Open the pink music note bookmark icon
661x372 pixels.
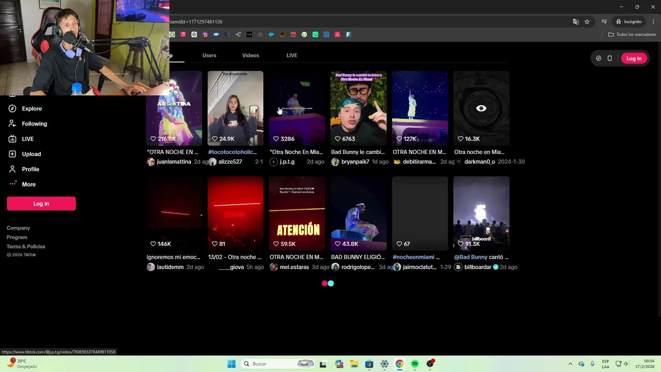pos(183,35)
